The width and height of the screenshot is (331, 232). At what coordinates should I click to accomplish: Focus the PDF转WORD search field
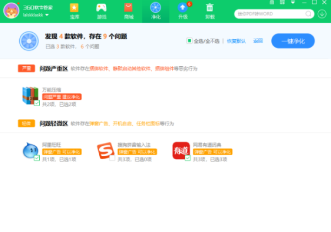(270, 14)
